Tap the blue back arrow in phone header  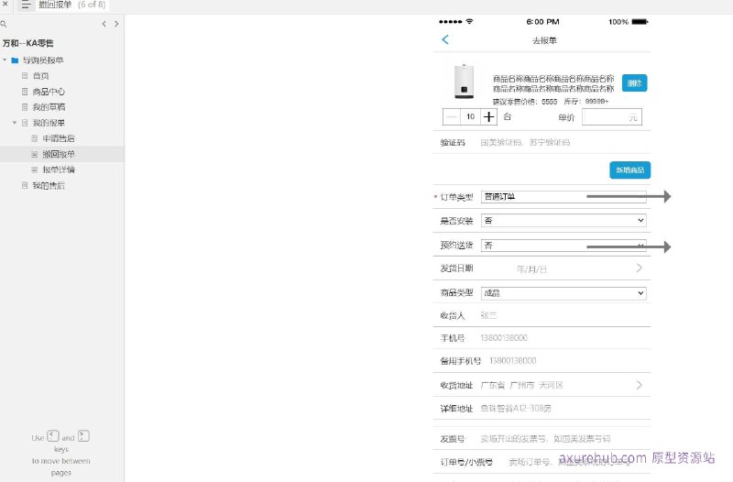click(445, 39)
